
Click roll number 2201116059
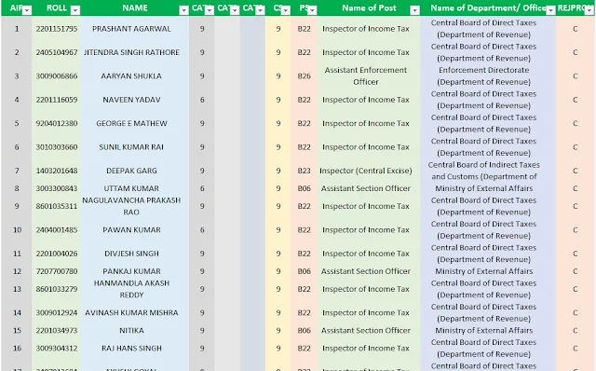click(x=57, y=100)
